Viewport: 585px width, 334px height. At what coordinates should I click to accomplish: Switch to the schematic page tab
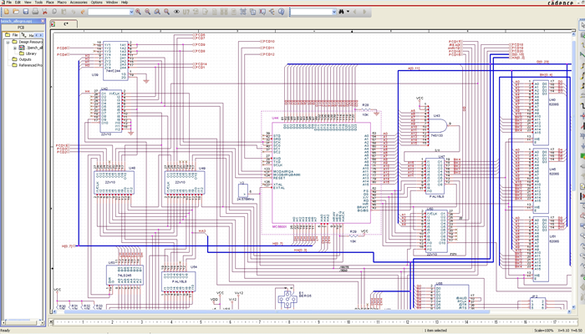point(64,24)
